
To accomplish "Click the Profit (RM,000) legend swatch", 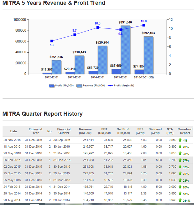I will coord(51,86).
